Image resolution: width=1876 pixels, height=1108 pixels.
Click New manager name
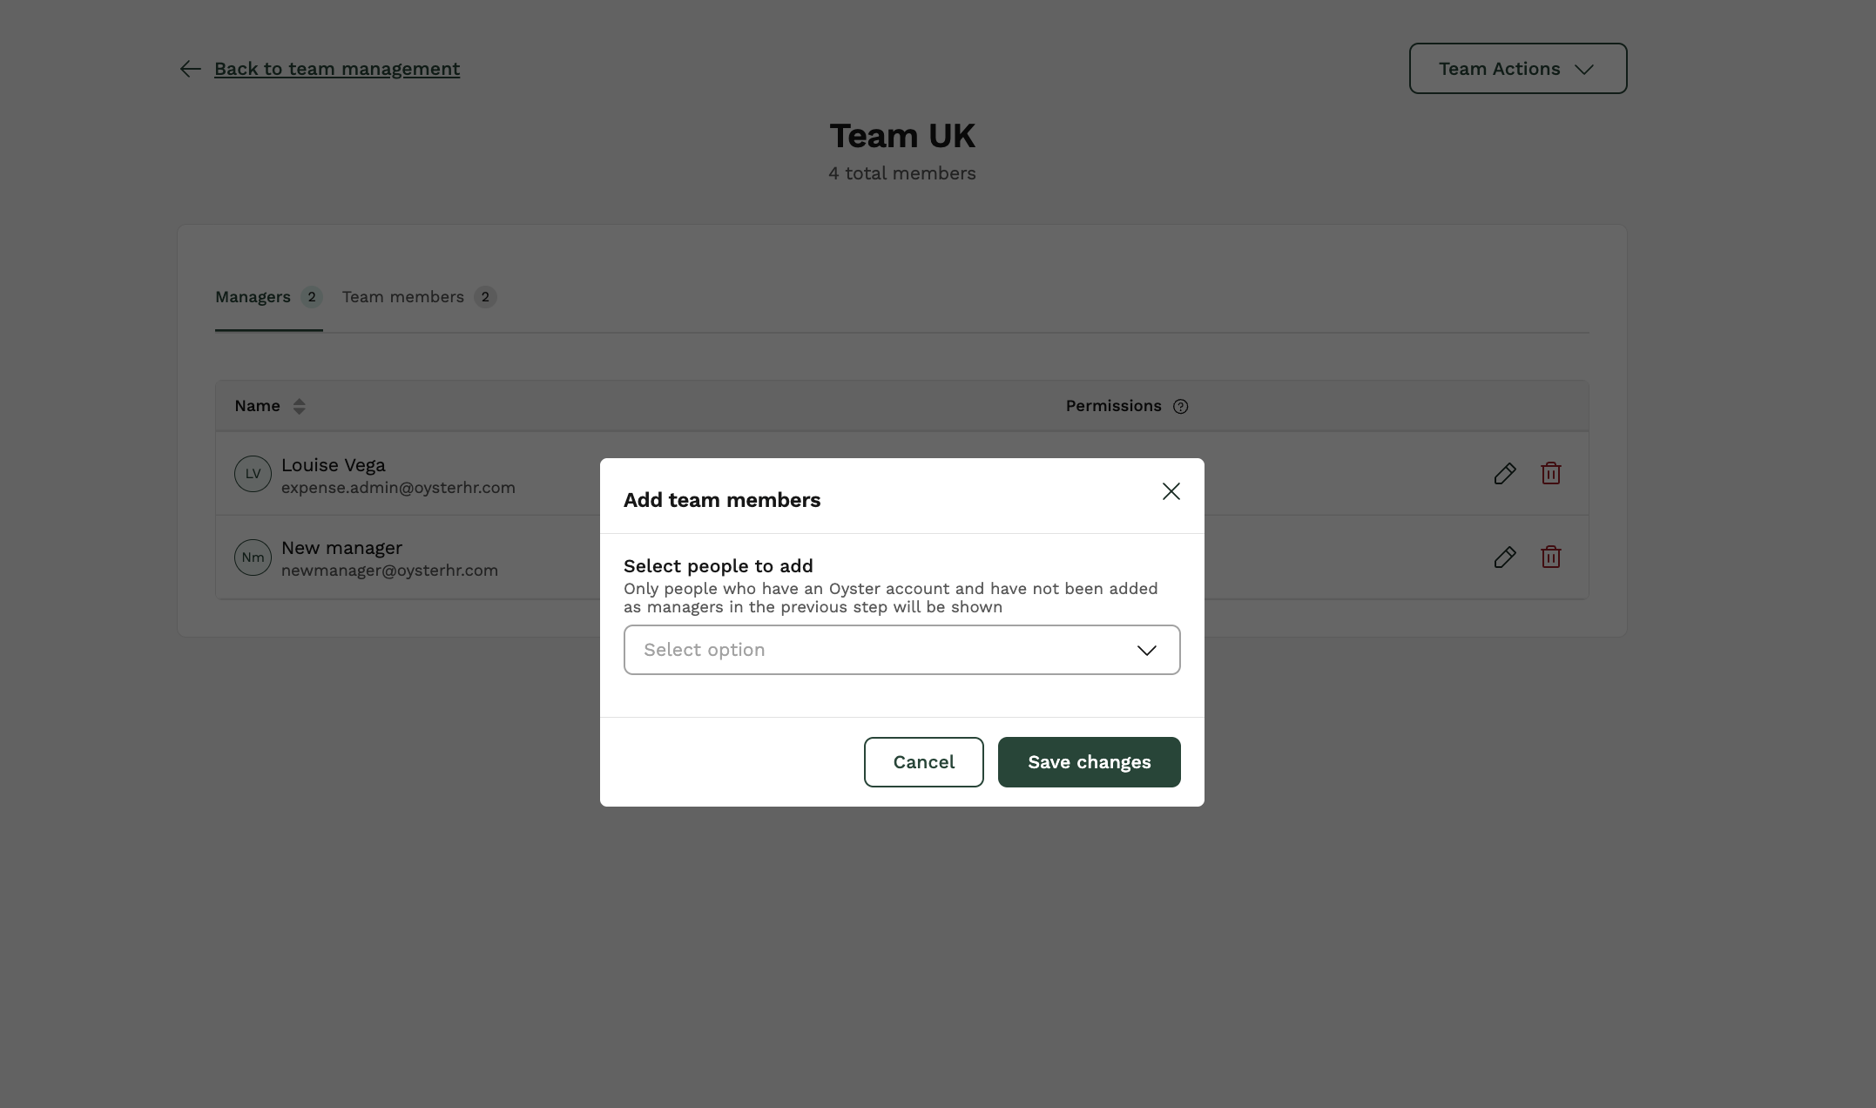(341, 548)
